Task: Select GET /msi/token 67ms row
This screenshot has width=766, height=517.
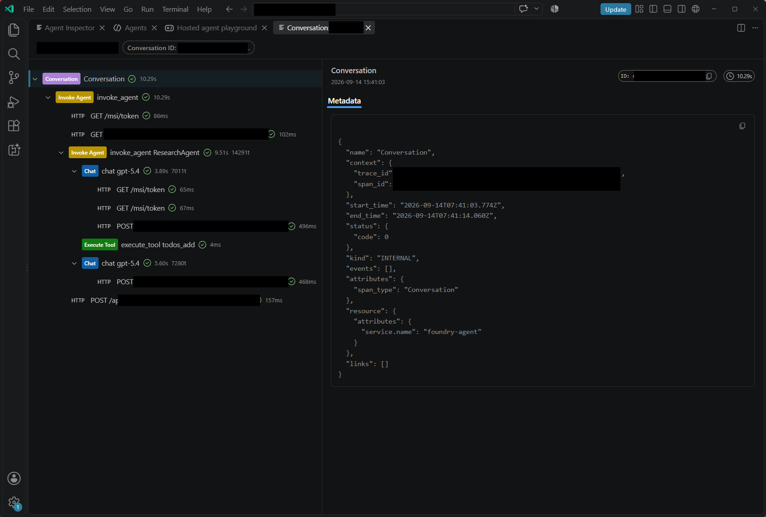Action: click(175, 208)
